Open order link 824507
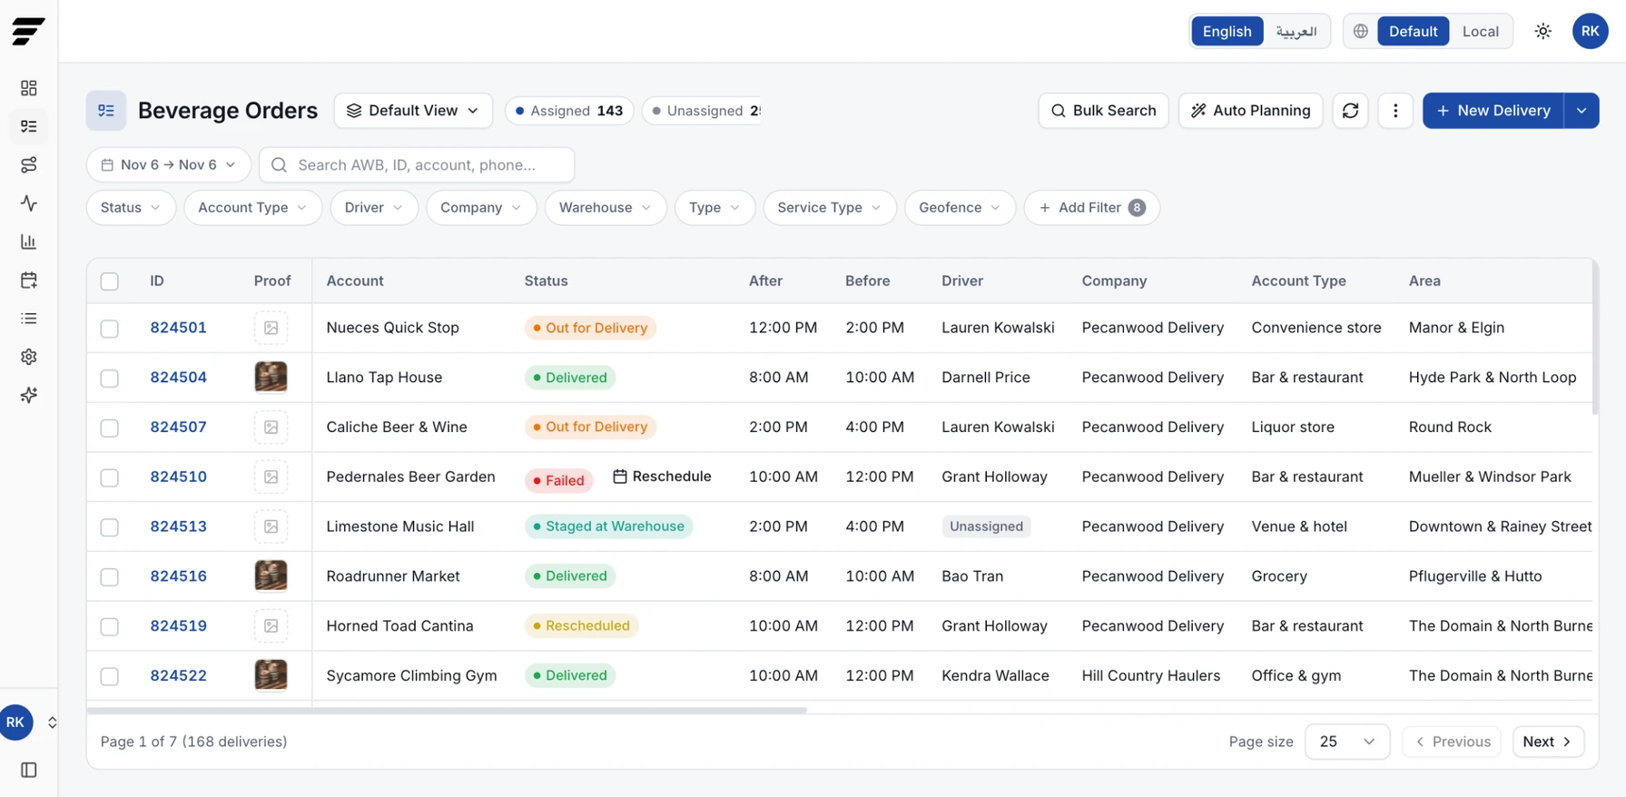The height and width of the screenshot is (797, 1626). click(178, 427)
